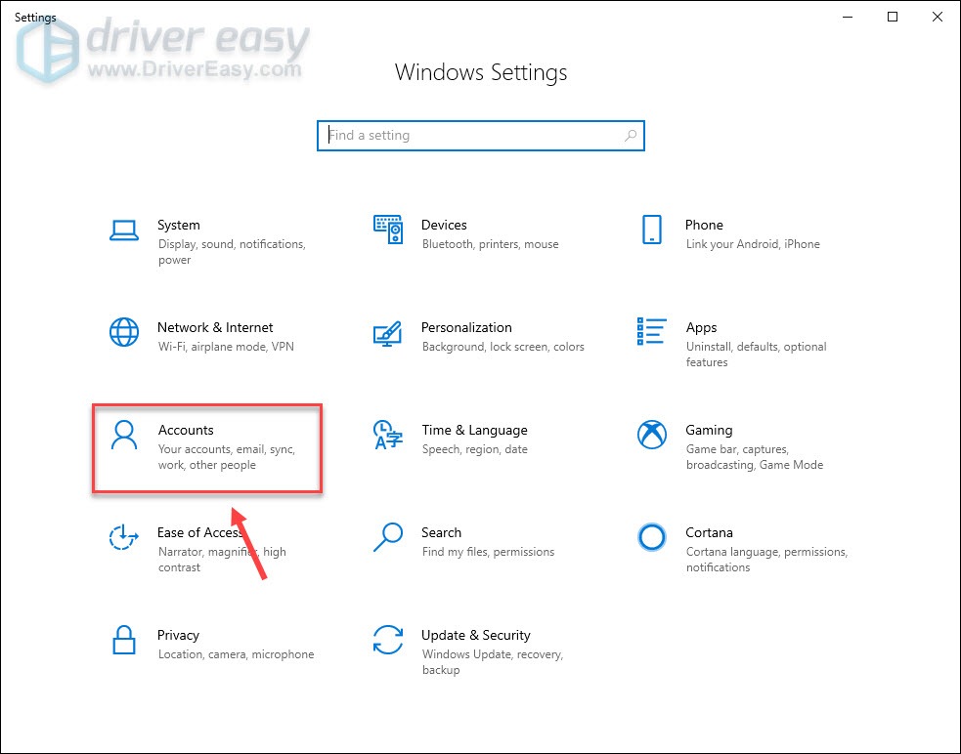Maximize the Settings window
The width and height of the screenshot is (961, 754).
pyautogui.click(x=893, y=18)
